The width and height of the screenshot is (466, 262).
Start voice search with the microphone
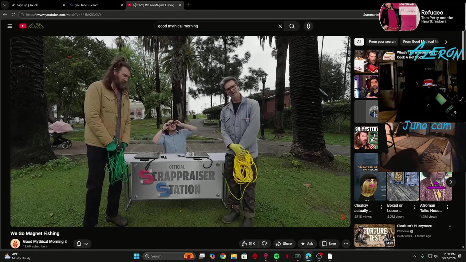tap(308, 26)
